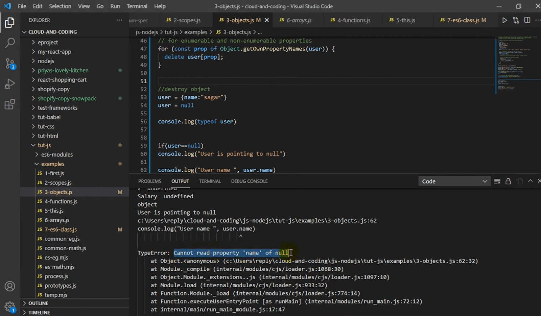The width and height of the screenshot is (541, 316).
Task: Open the Run and Debug view
Action: point(10,84)
